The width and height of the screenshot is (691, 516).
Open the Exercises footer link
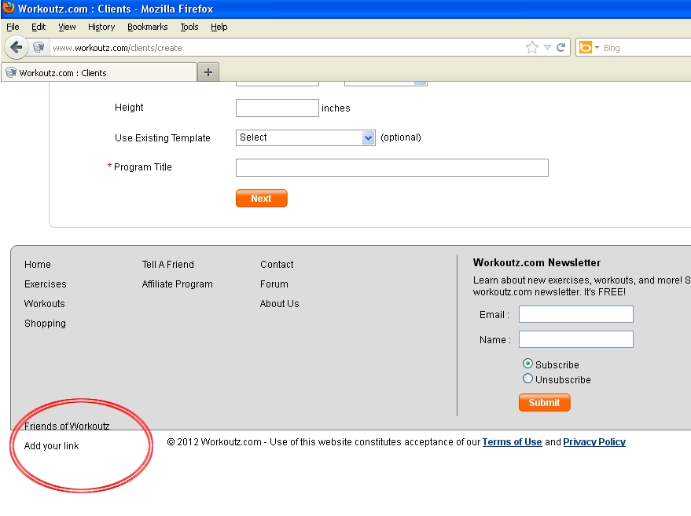[x=46, y=284]
